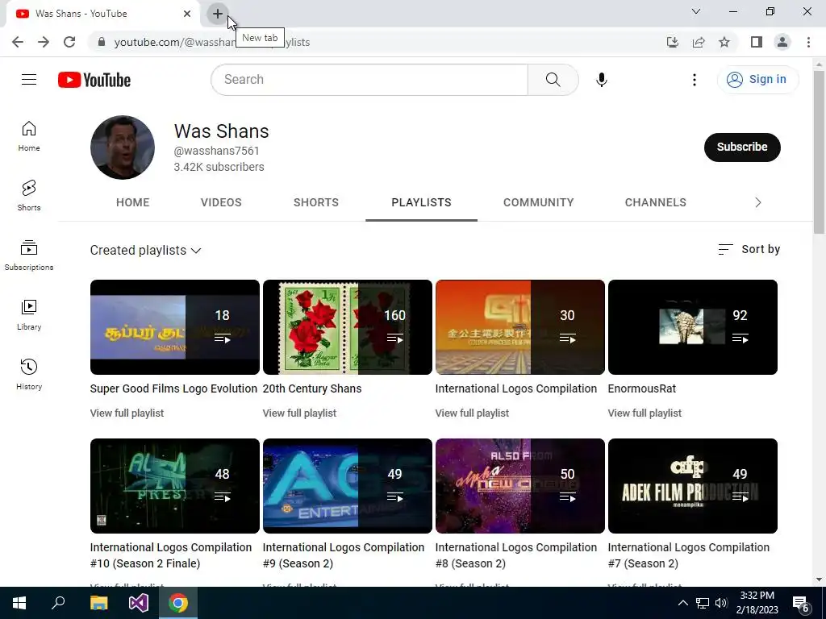Start voice search with microphone icon

point(601,80)
